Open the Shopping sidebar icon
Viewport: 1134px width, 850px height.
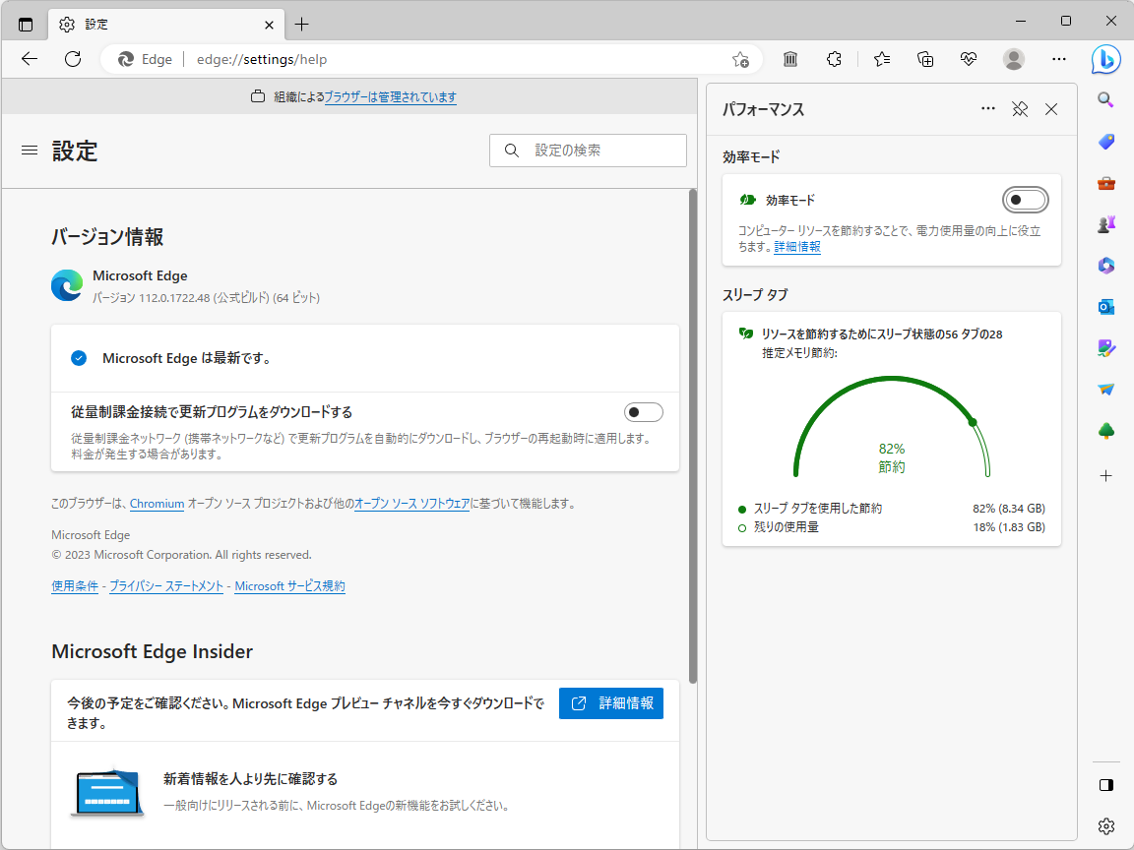(1105, 141)
